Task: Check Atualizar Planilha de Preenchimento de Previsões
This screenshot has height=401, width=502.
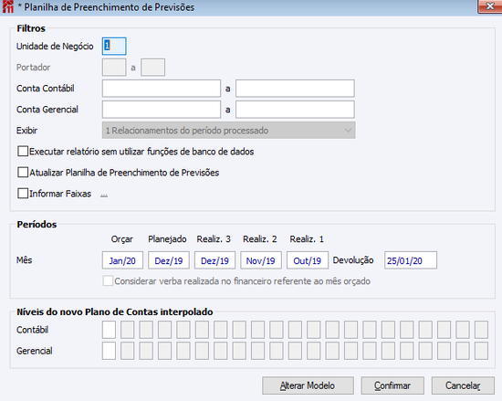Action: point(23,173)
